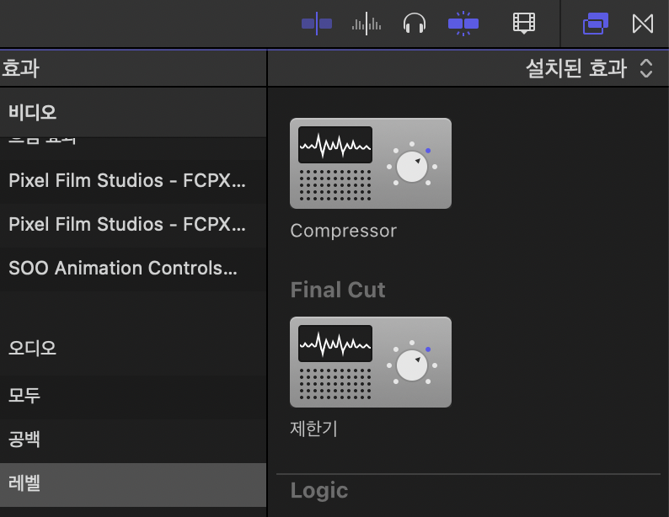Select the 레벨 audio category
This screenshot has width=669, height=517.
pyautogui.click(x=133, y=485)
